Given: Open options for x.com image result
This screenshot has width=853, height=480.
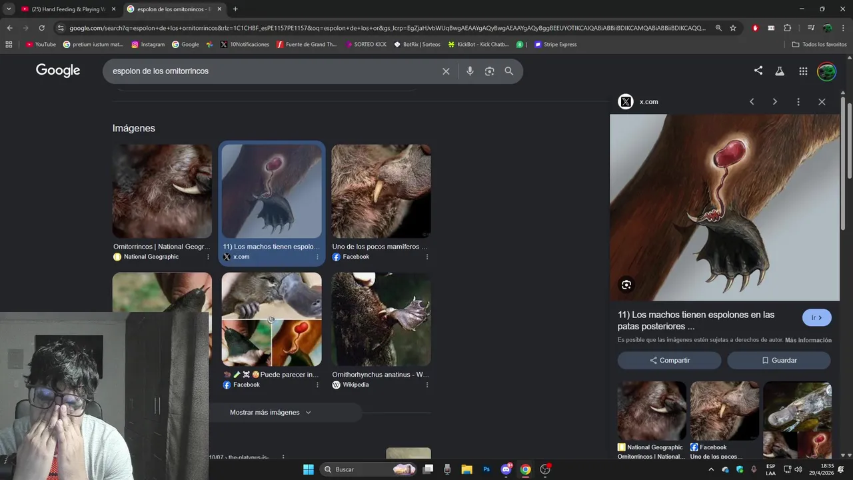Looking at the screenshot, I should point(317,257).
